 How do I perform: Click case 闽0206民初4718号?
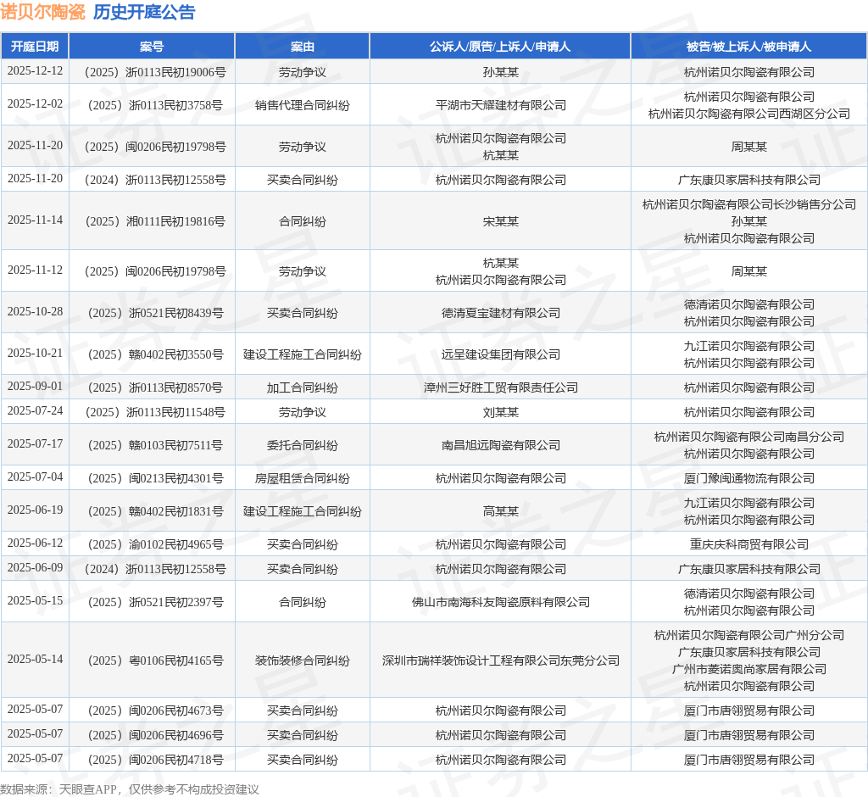click(155, 760)
